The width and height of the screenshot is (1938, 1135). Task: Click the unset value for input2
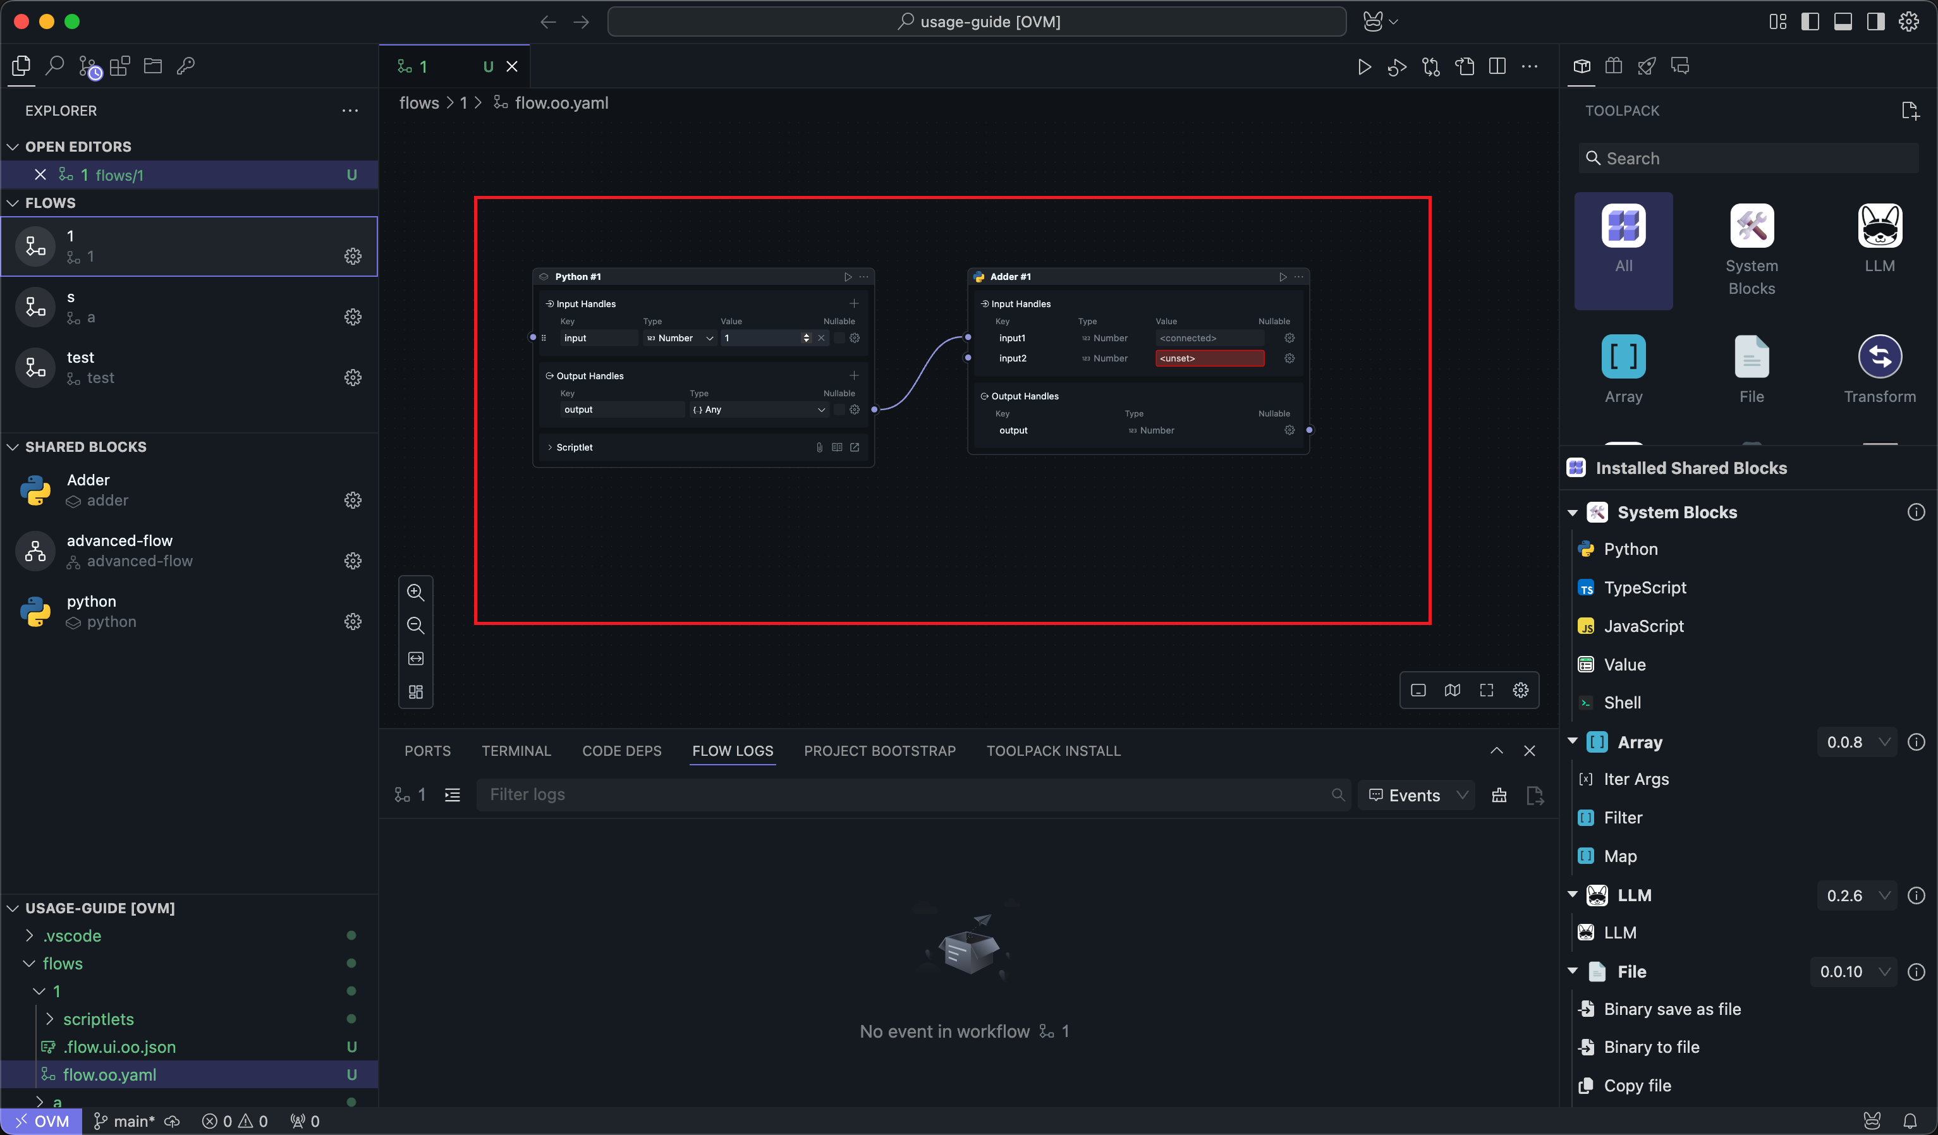1209,358
